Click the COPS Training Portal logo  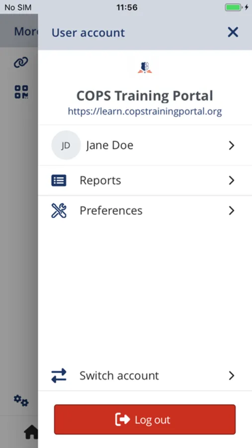click(145, 68)
